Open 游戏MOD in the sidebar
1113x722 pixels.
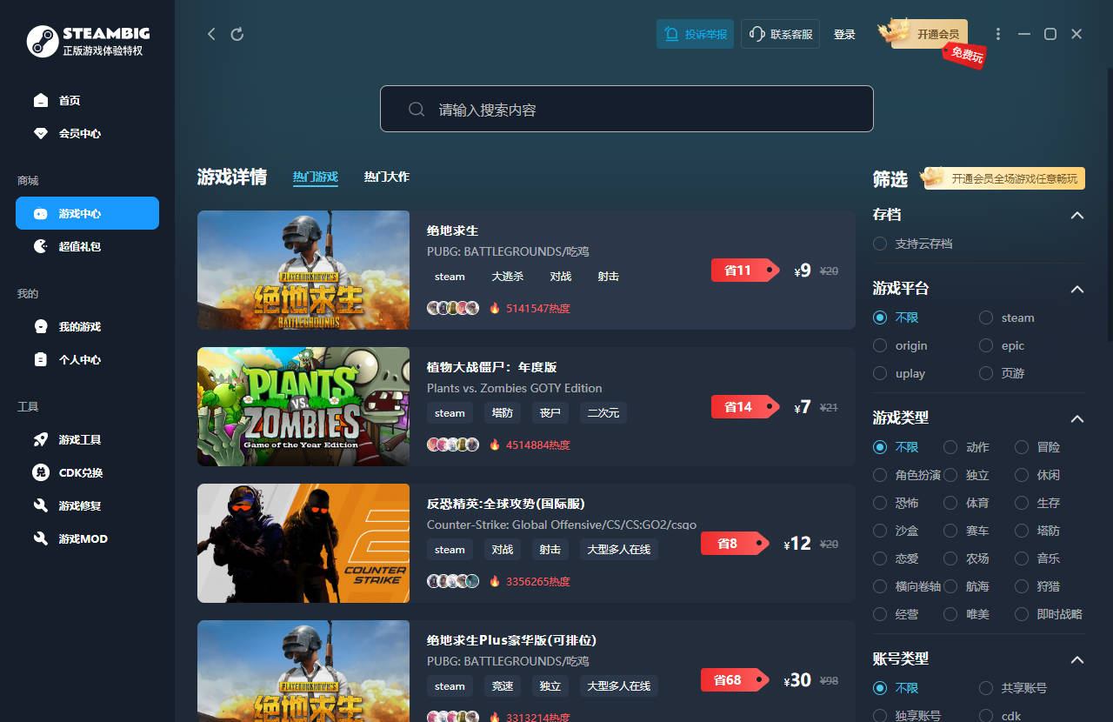tap(87, 539)
